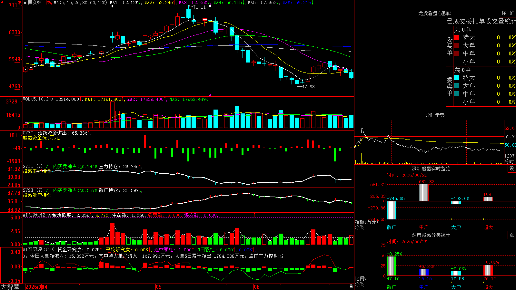Screen dimensions: 516x290
Task: Click the small white arrows marker under MA1
Action: (112, 6)
